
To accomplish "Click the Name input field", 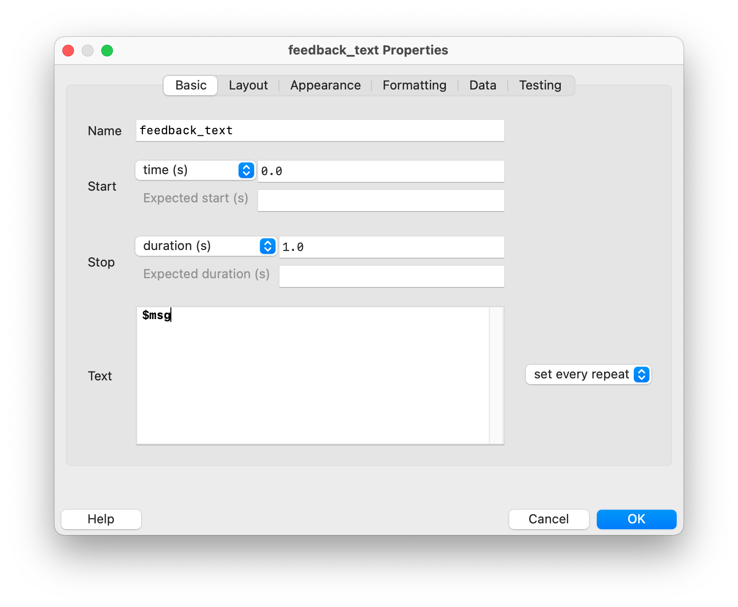I will [x=320, y=131].
